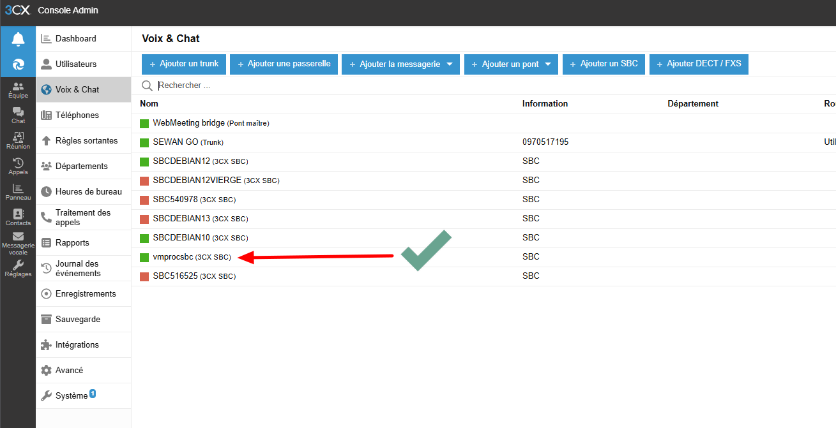The width and height of the screenshot is (836, 428).
Task: Open the Contacts icon in left rail
Action: pos(18,218)
